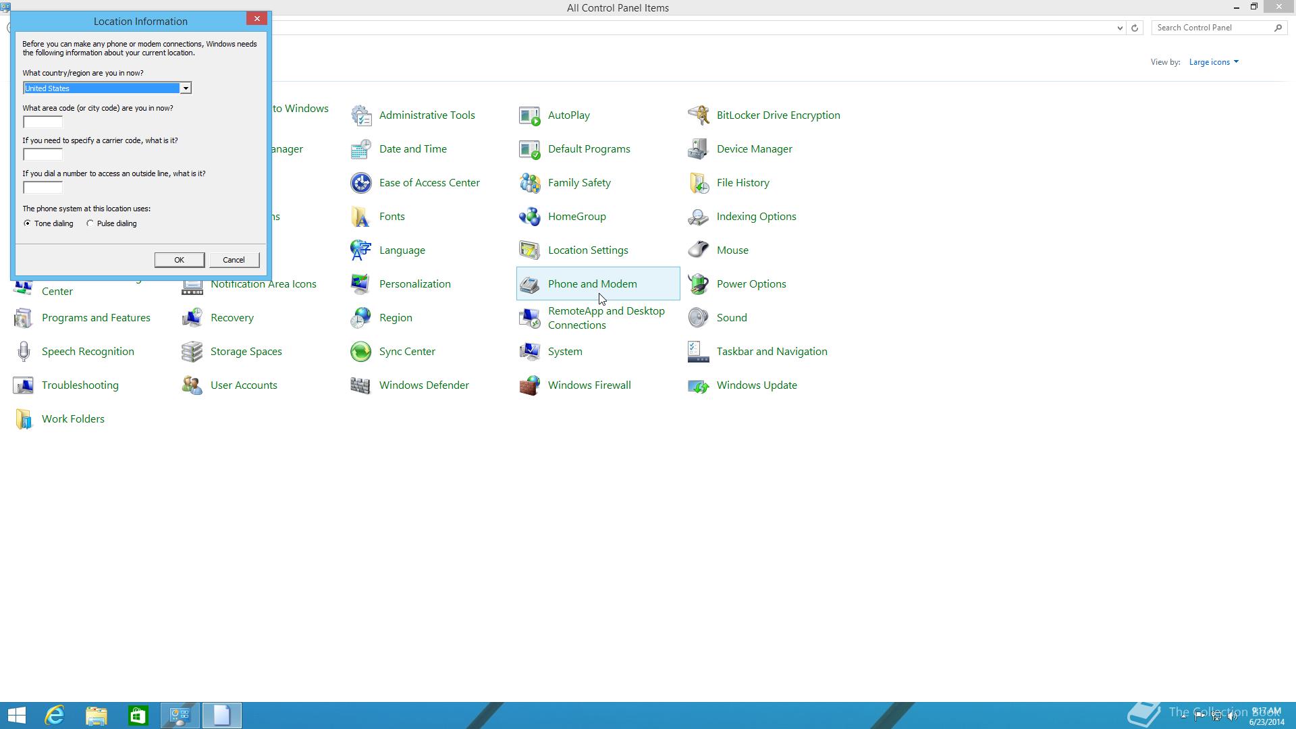Click the Windows Defender icon
Viewport: 1296px width, 729px height.
[x=361, y=385]
